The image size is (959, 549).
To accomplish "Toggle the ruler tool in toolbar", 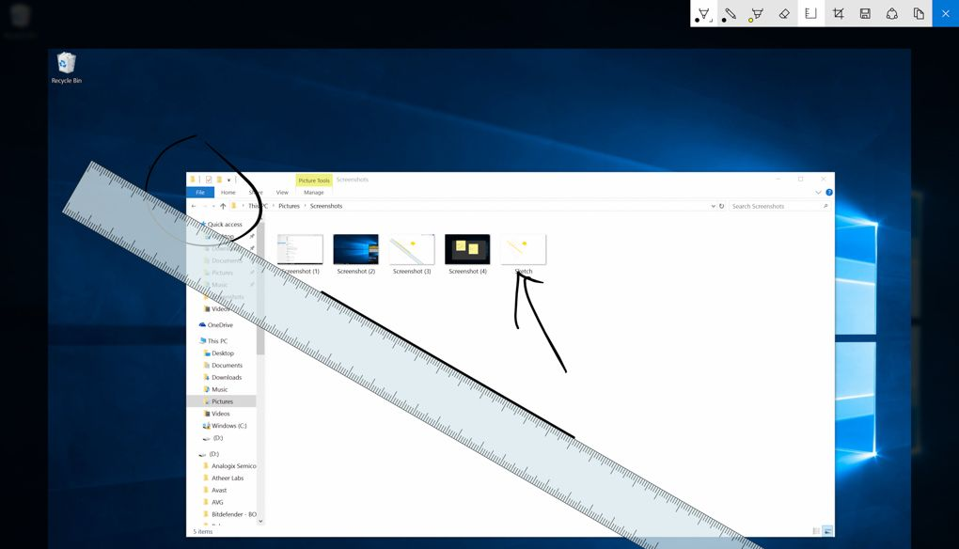I will [x=810, y=13].
